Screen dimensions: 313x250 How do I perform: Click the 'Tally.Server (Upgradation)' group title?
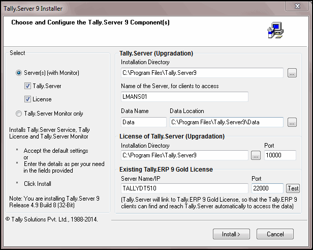pos(156,53)
